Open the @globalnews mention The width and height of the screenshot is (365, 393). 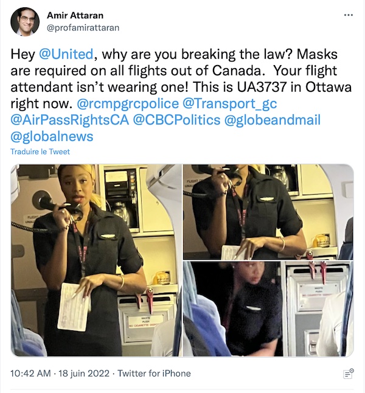click(x=52, y=136)
